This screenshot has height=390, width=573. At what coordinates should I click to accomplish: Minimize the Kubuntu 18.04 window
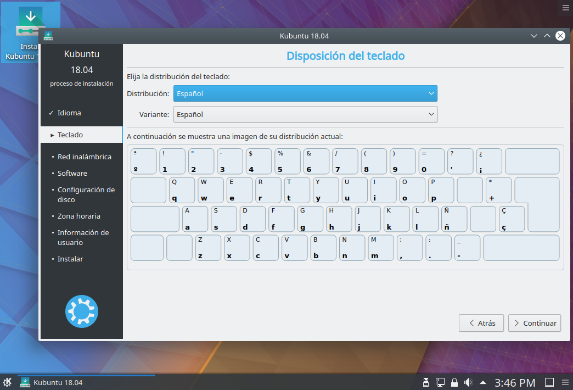pyautogui.click(x=534, y=36)
